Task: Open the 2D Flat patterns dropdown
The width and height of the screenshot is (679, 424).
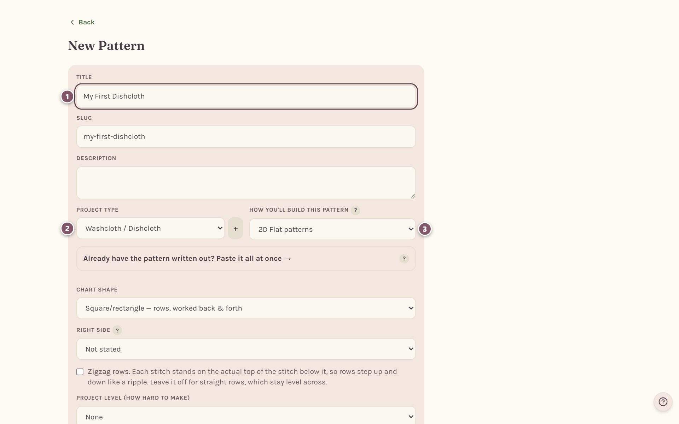Action: point(332,229)
